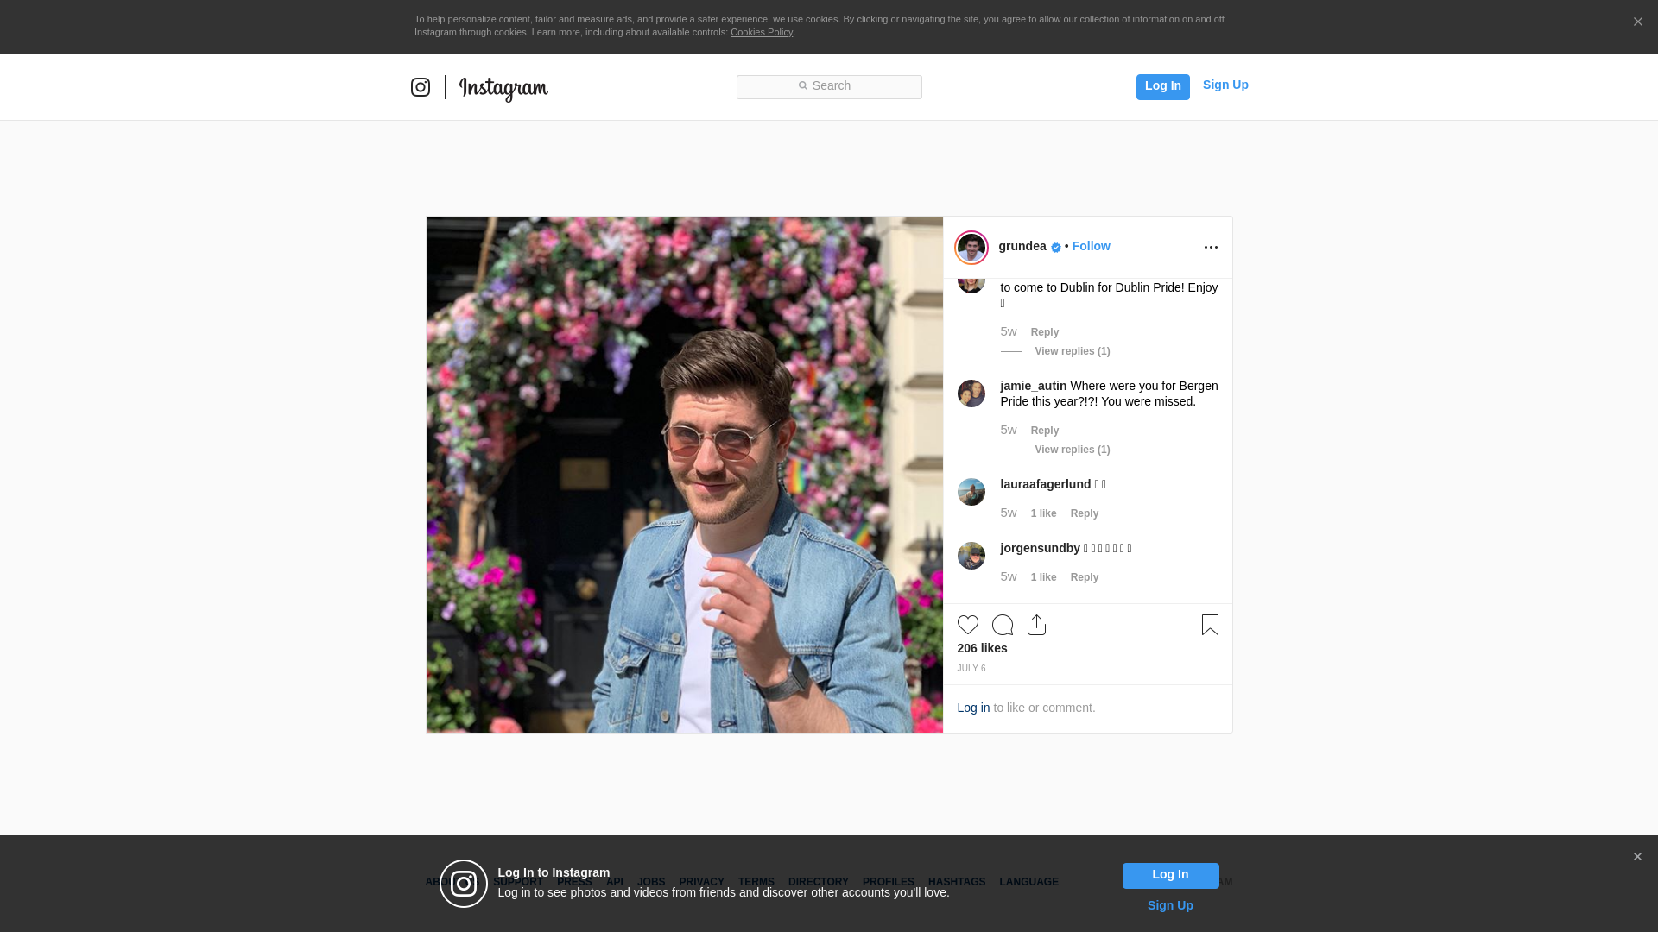Click the share post icon

pos(1036,625)
